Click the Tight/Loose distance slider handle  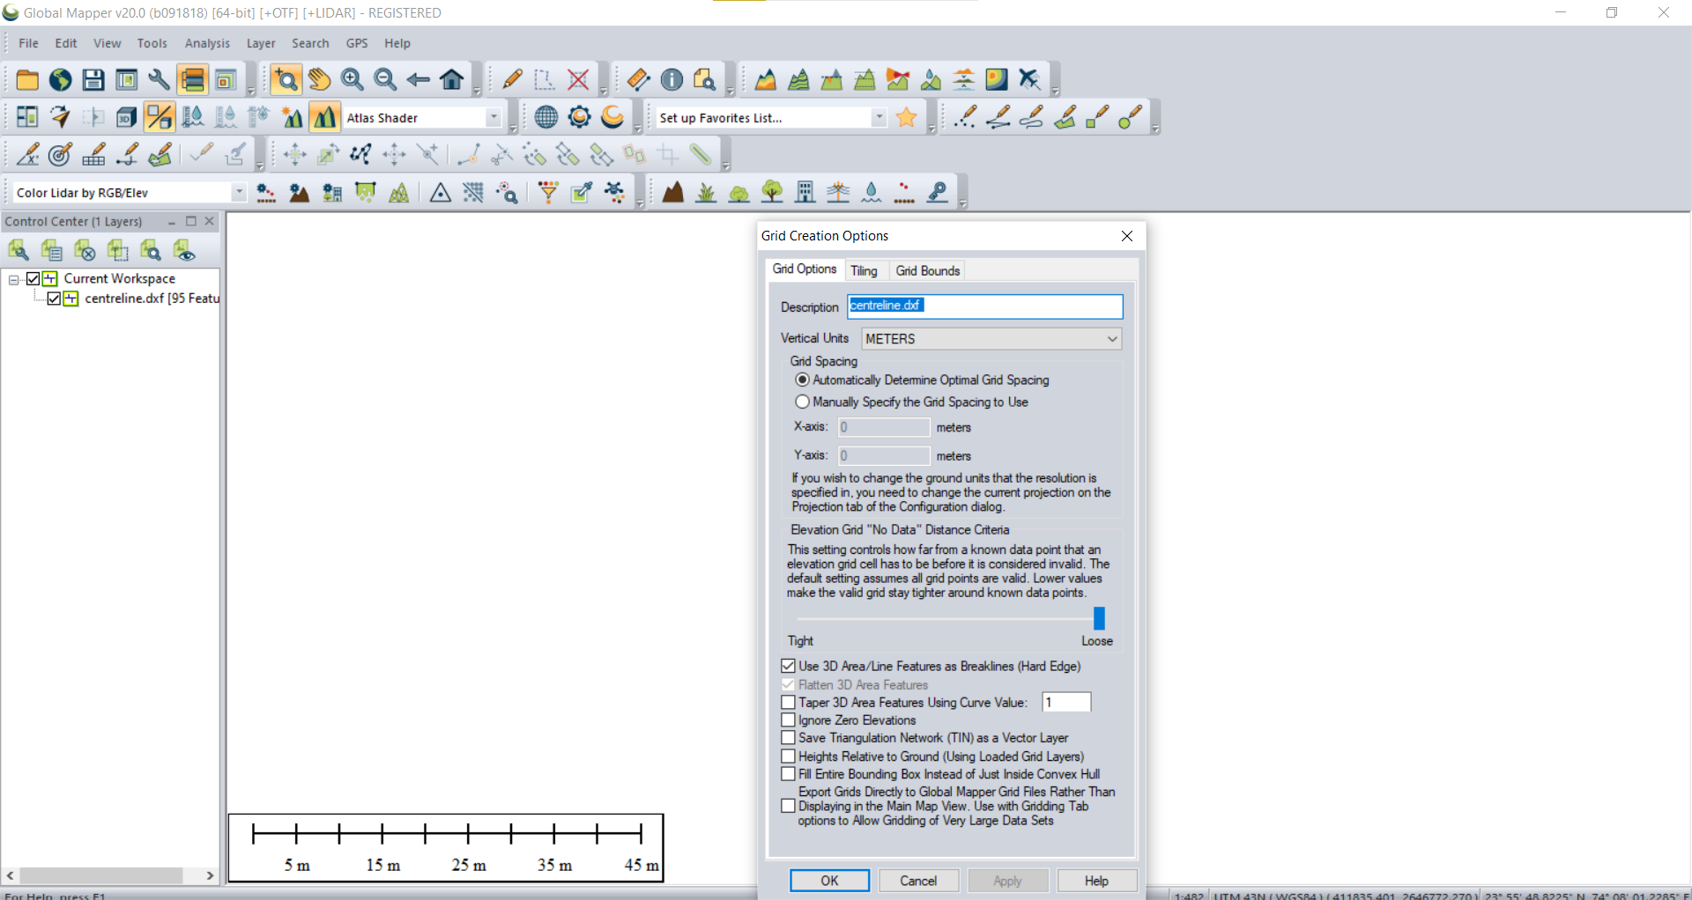coord(1099,618)
